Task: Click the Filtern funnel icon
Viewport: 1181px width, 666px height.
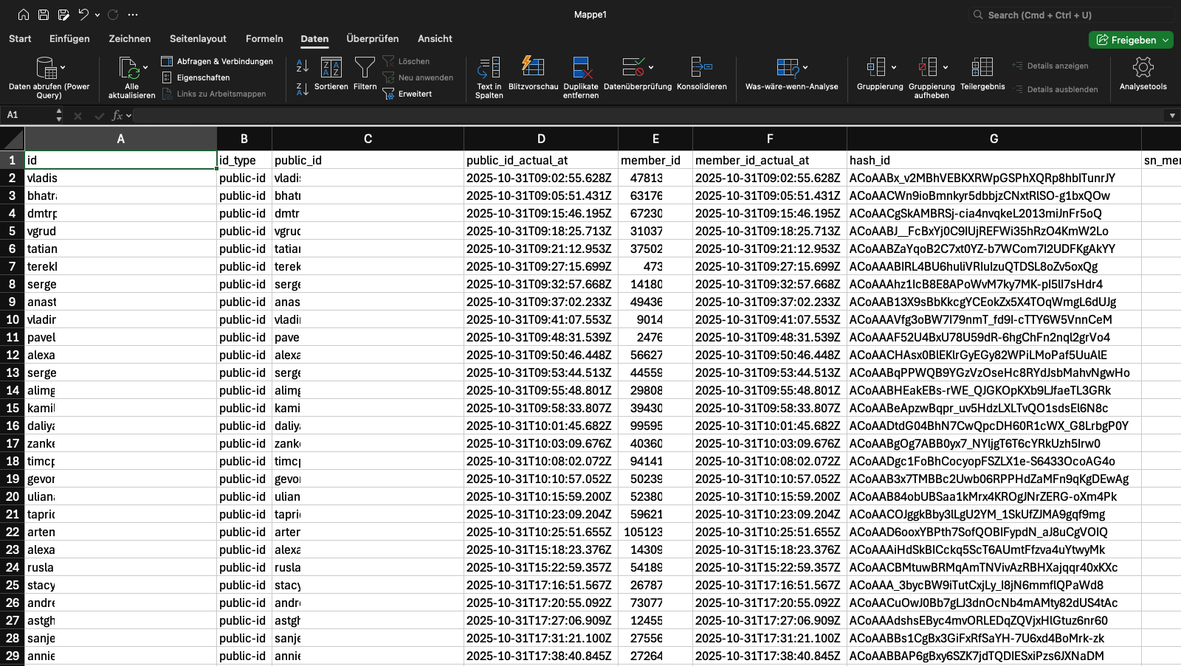Action: pos(365,68)
